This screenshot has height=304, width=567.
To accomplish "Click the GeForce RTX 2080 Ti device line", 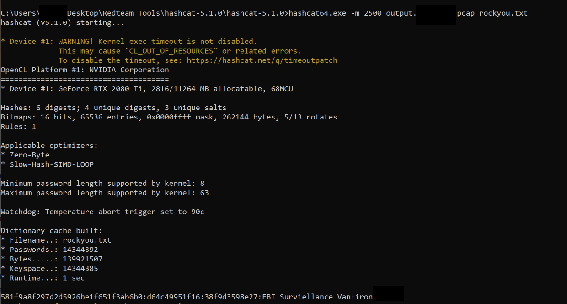I will coord(147,89).
